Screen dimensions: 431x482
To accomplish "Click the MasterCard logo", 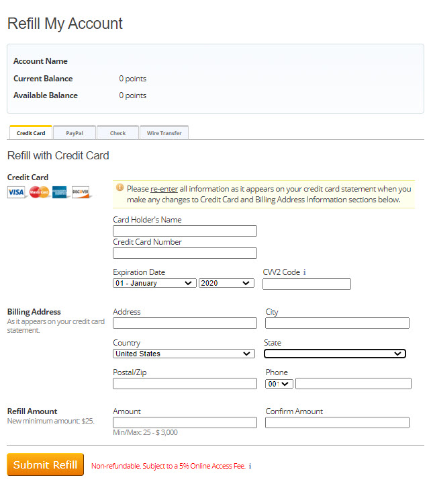I will point(39,192).
